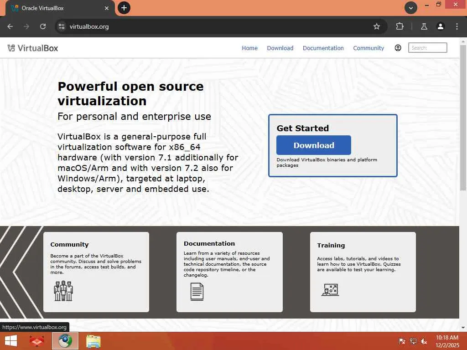The width and height of the screenshot is (467, 350).
Task: Click the Chrome labs flask icon
Action: (424, 26)
